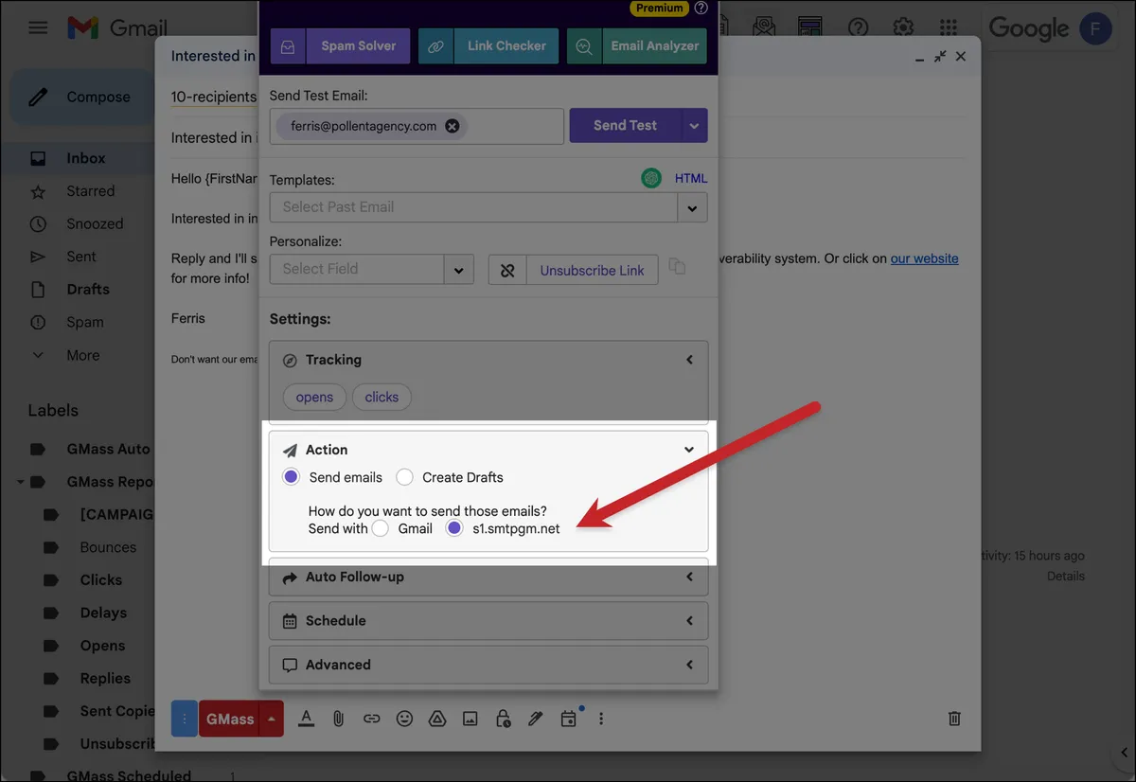Open the Drafts folder
This screenshot has width=1136, height=782.
(x=88, y=289)
